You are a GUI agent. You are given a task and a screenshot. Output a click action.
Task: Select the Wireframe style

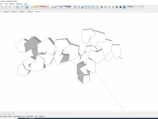tap(110, 7)
